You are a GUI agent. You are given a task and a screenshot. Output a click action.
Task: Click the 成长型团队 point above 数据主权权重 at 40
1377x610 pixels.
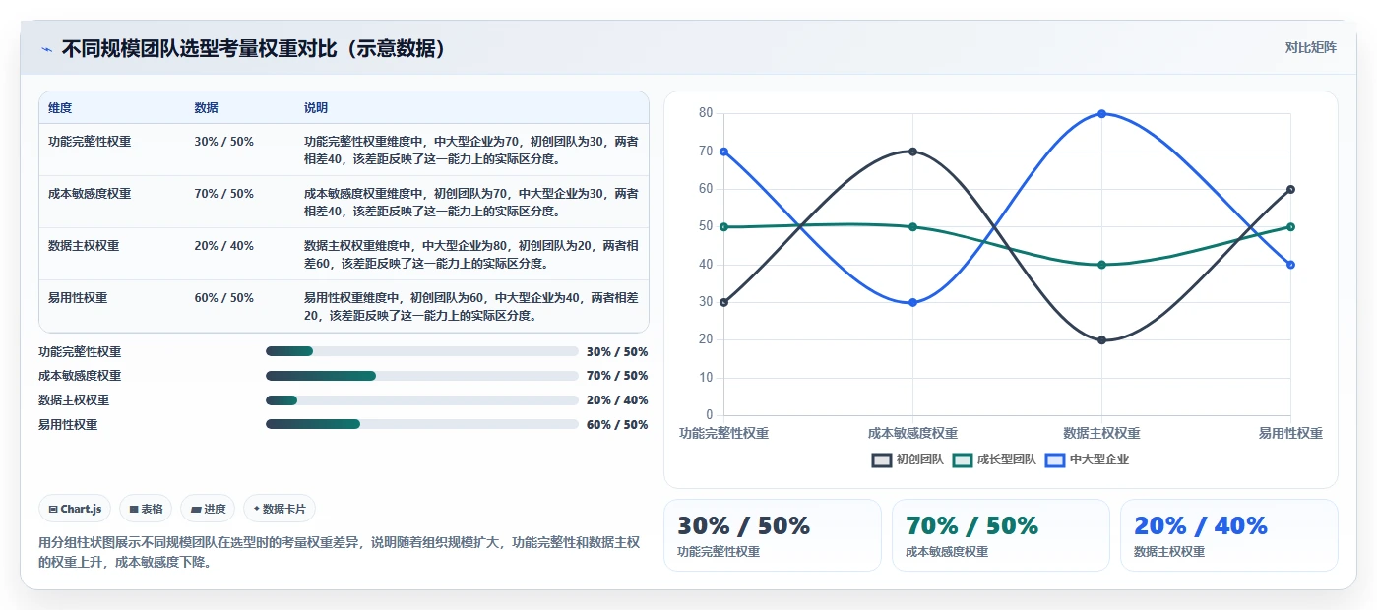coord(1101,265)
